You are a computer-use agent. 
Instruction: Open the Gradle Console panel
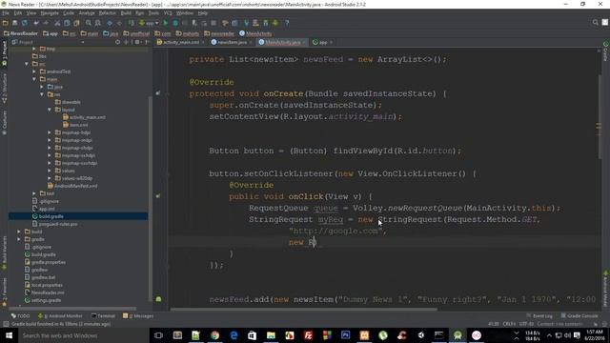coord(579,315)
